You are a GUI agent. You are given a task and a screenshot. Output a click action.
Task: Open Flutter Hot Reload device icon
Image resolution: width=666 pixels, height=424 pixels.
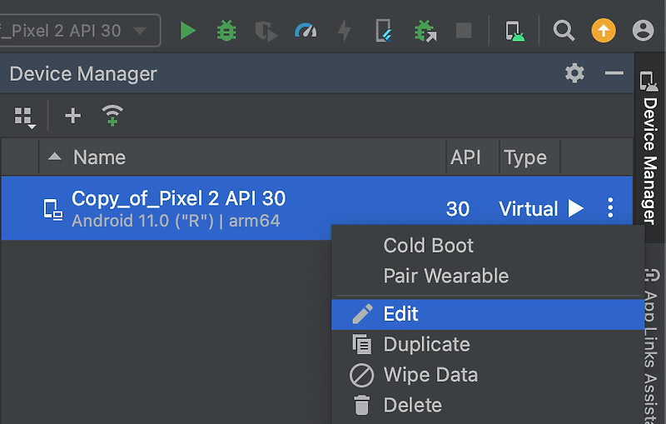(x=384, y=31)
